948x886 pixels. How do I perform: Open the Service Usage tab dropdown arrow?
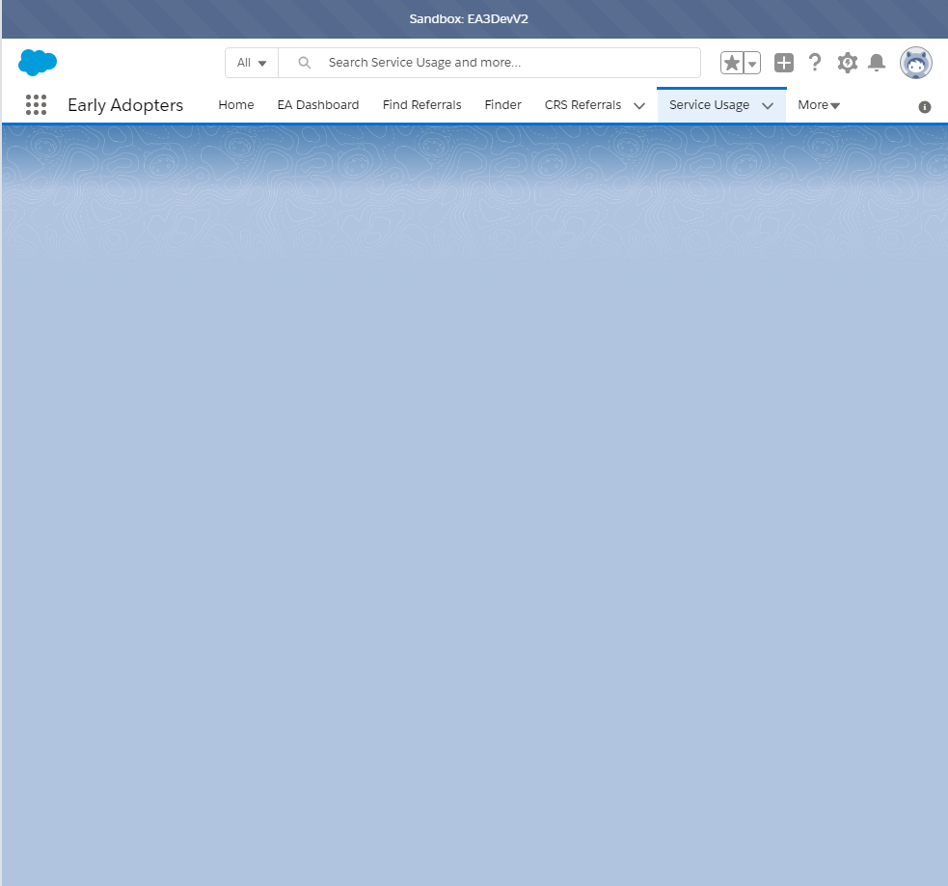tap(768, 105)
